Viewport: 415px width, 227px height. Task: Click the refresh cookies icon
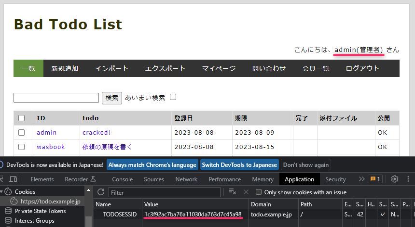click(100, 192)
